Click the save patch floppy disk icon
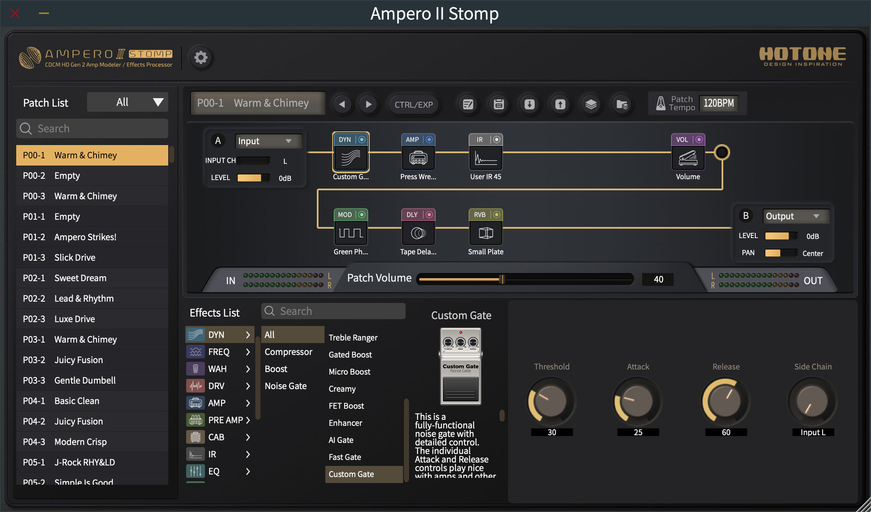 point(498,104)
